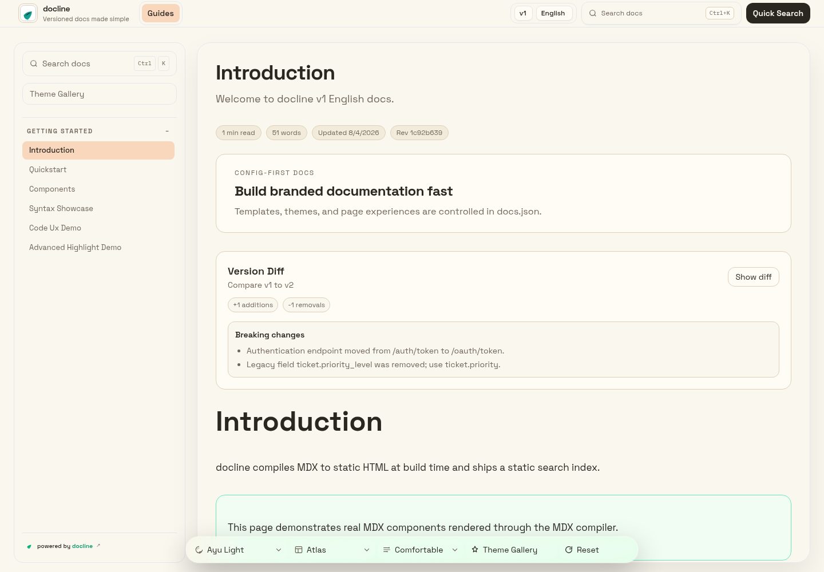Open the Ayu Light theme dropdown

point(239,550)
